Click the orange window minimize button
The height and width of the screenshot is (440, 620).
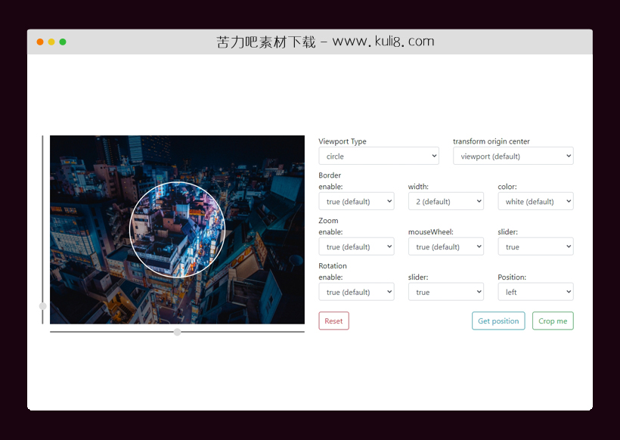pos(39,42)
